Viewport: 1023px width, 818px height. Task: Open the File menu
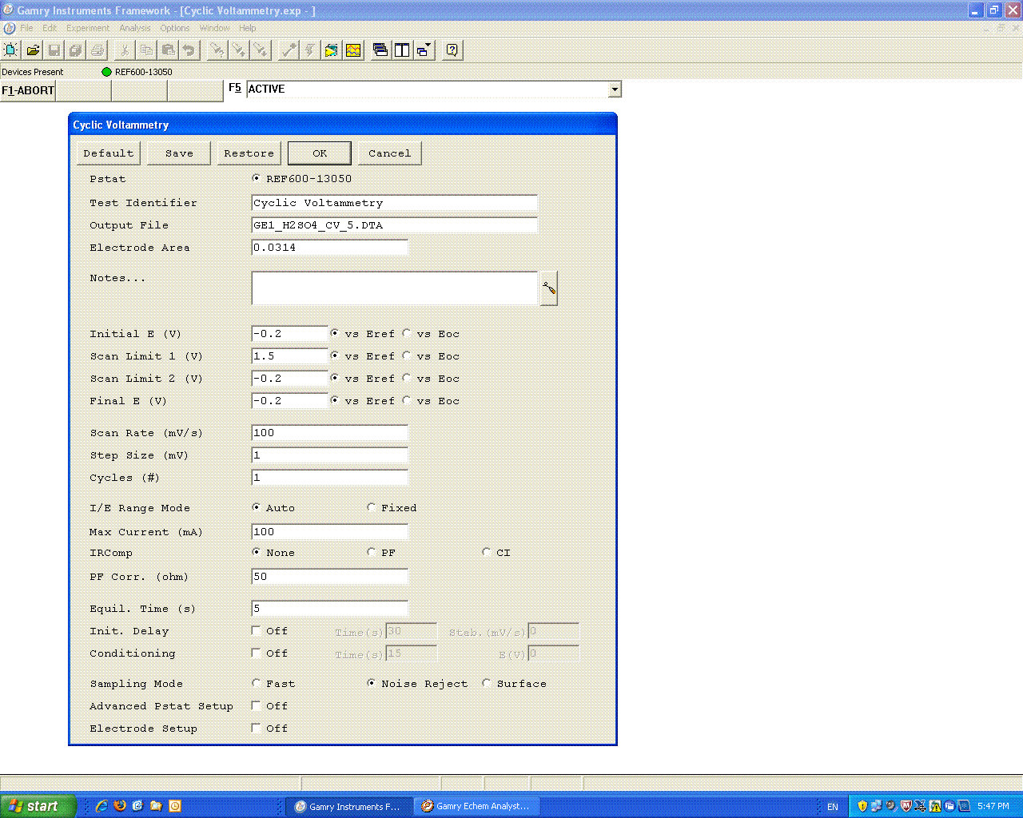point(26,28)
